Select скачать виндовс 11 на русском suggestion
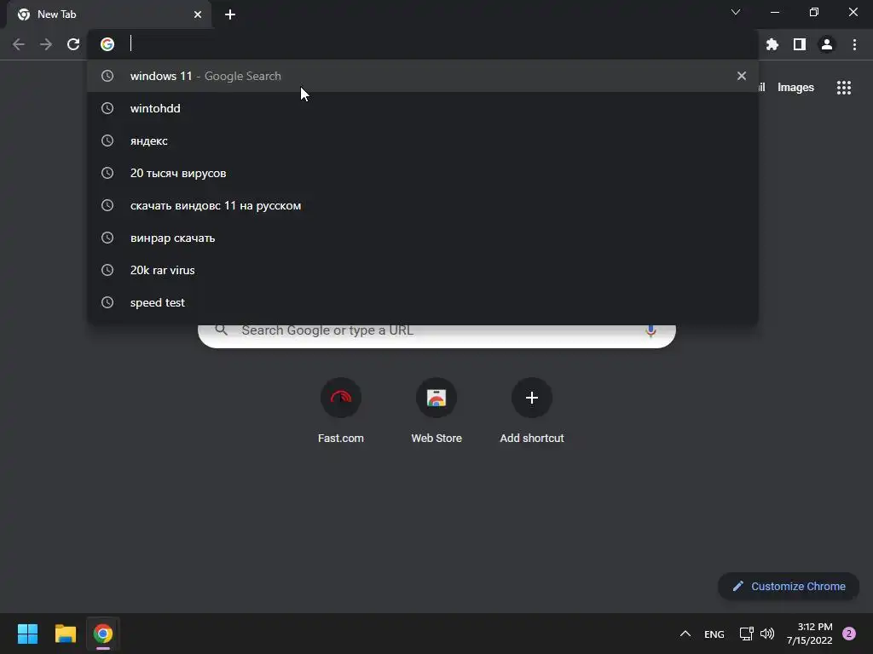 423,205
